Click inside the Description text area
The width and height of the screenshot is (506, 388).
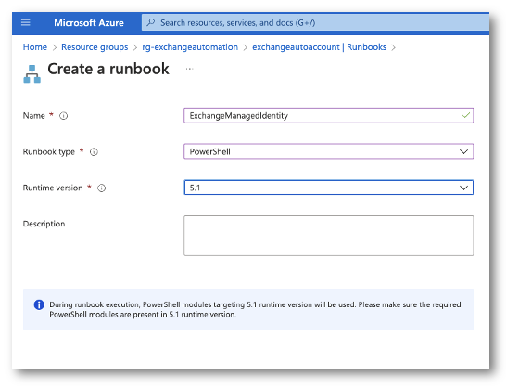coord(328,236)
